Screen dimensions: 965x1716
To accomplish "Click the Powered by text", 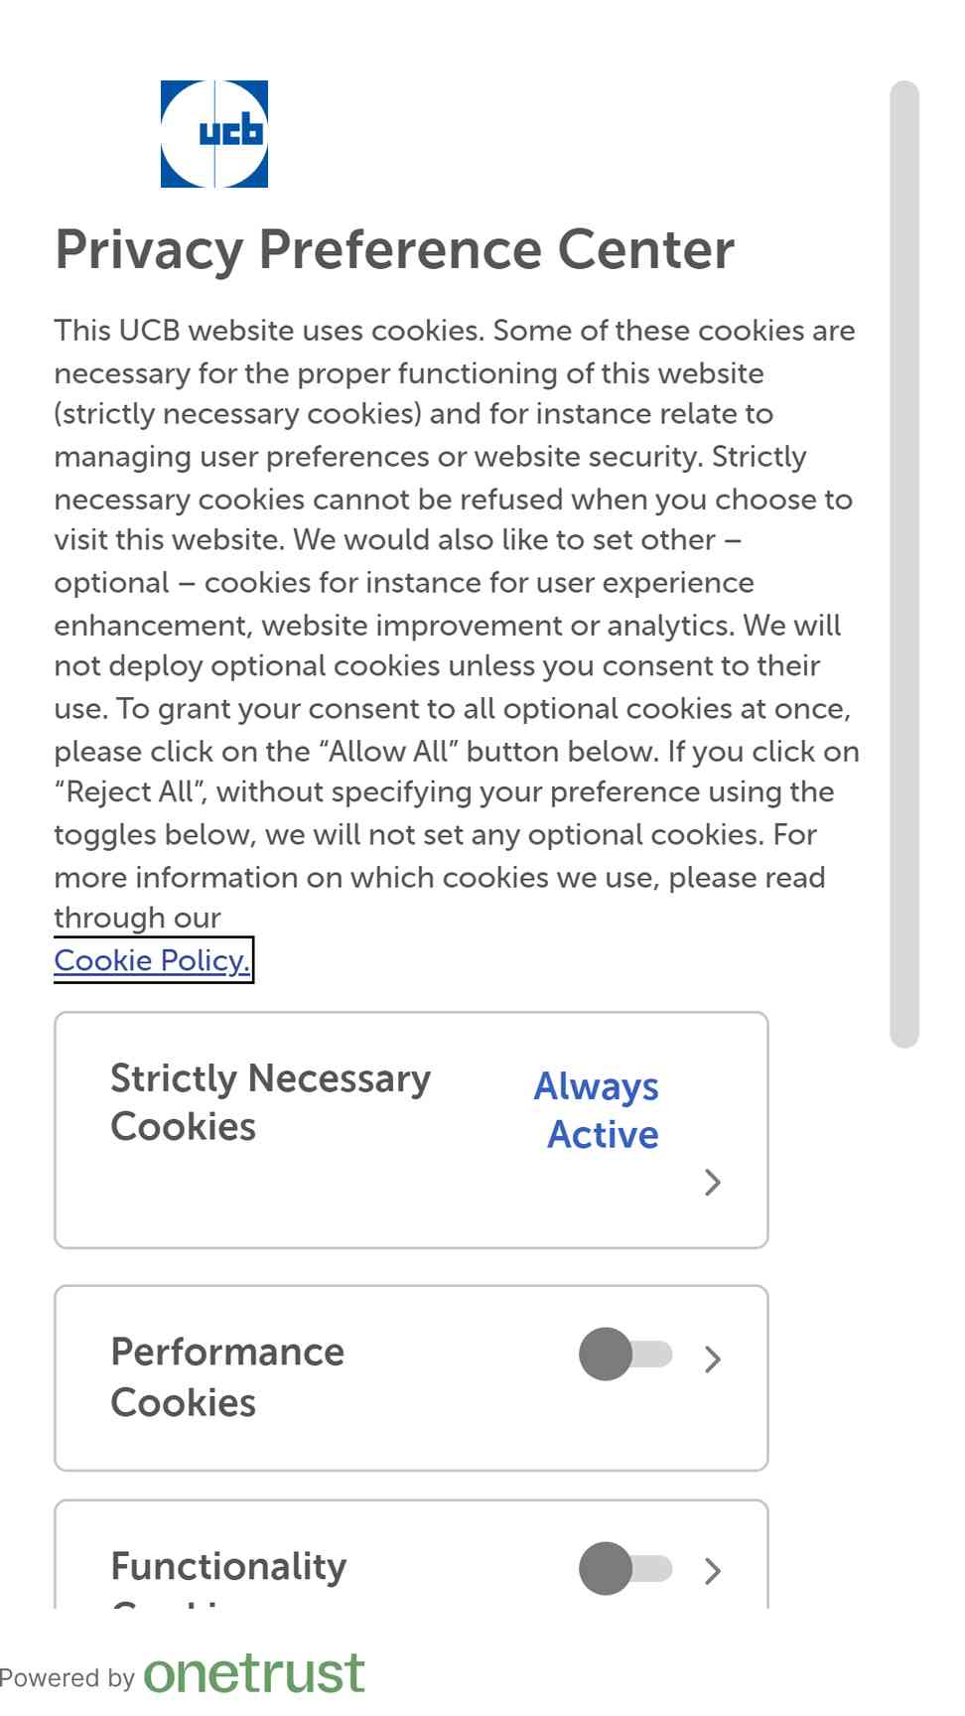I will pyautogui.click(x=67, y=1678).
